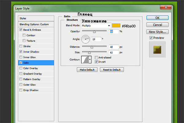The height and width of the screenshot is (123, 184).
Task: Open the Blend Mode Multiply dropdown
Action: click(x=96, y=26)
